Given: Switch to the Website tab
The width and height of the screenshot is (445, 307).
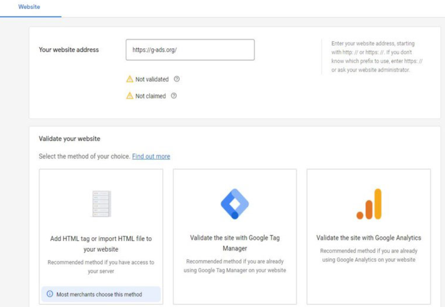Looking at the screenshot, I should (29, 7).
